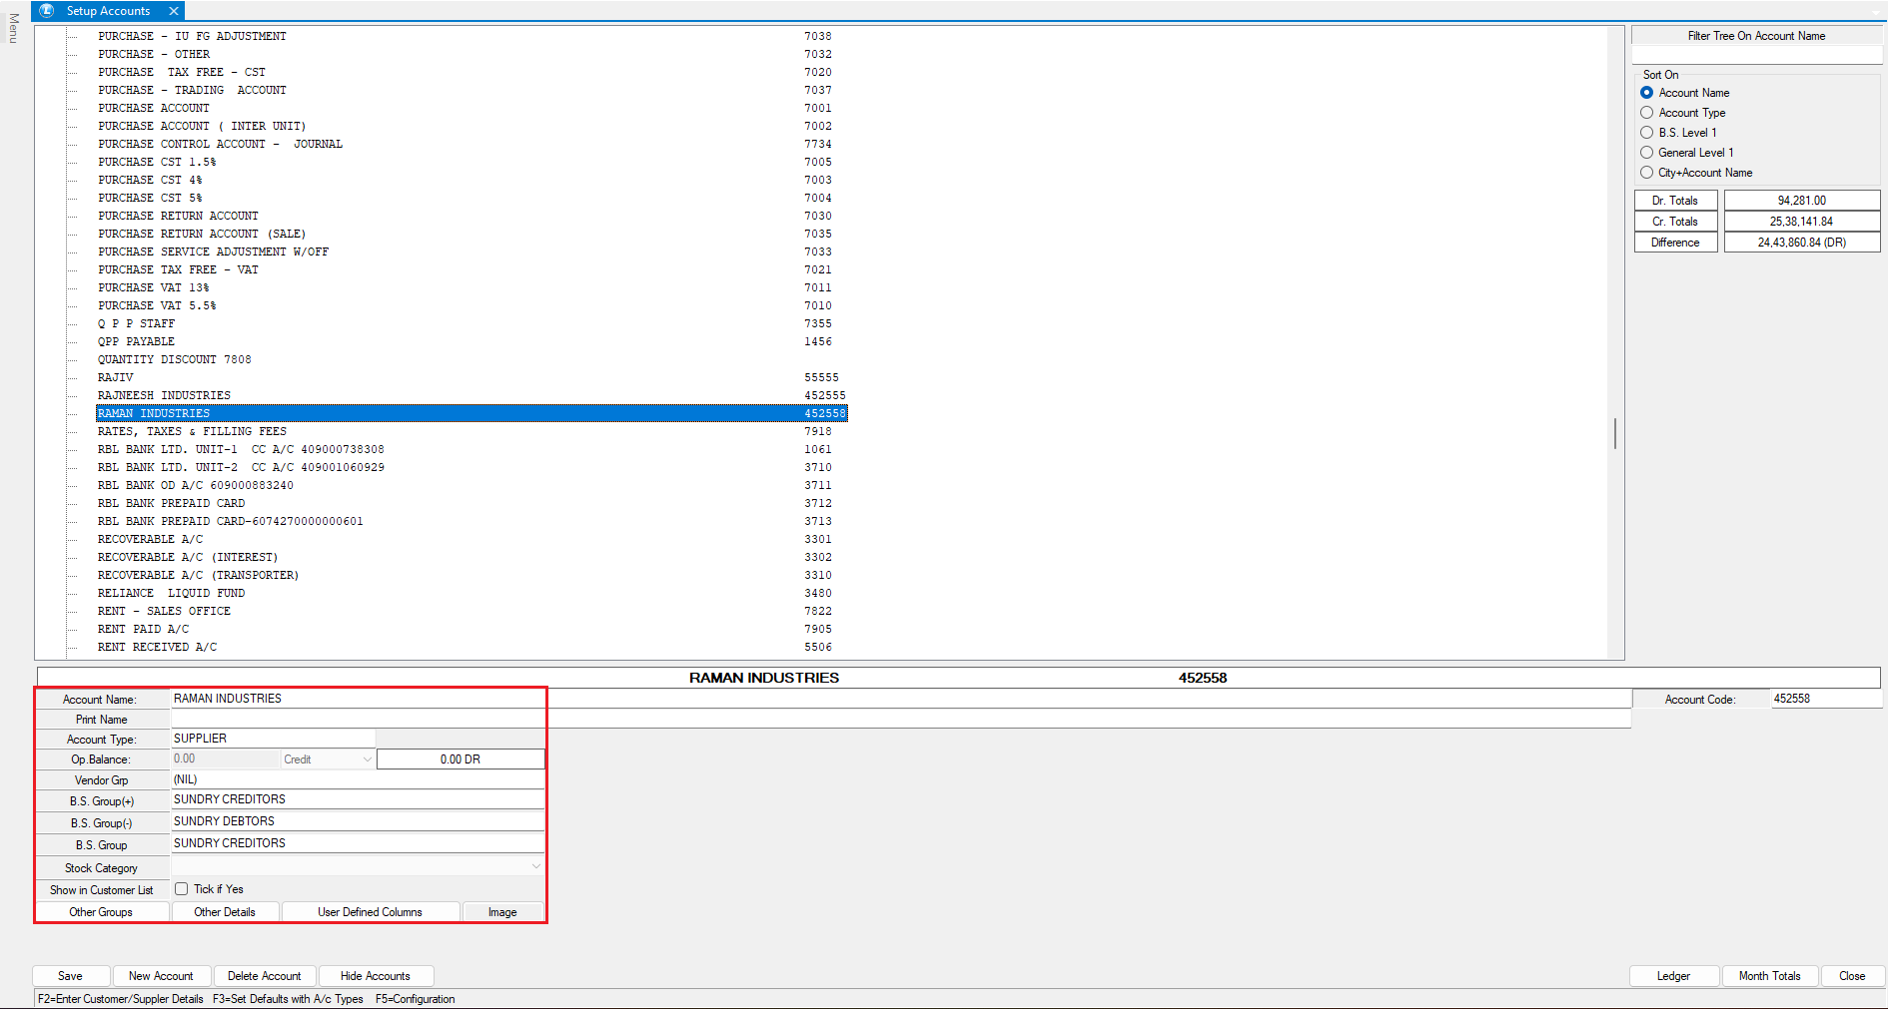Select City+Account Name sort option
Viewport: 1888px width, 1009px height.
(x=1647, y=173)
